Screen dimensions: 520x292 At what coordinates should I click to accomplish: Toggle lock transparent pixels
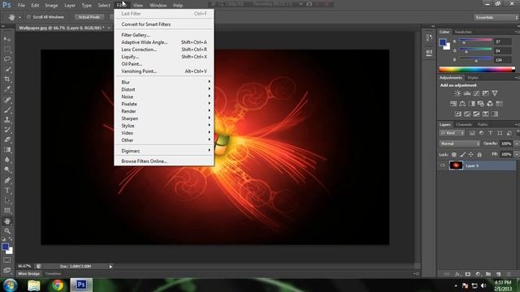(454, 155)
